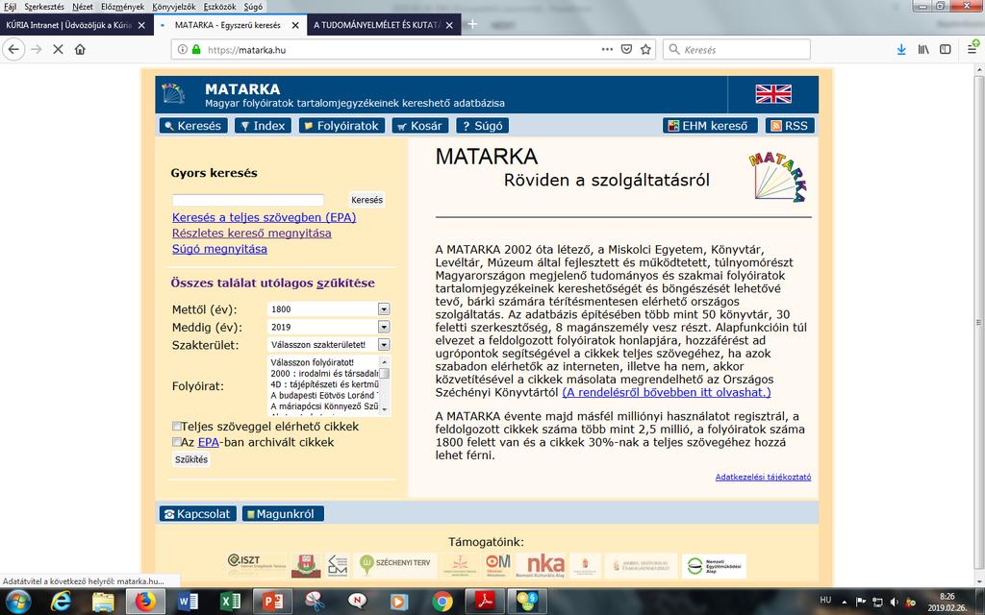
Task: Open the Windows Start button
Action: coord(17,602)
